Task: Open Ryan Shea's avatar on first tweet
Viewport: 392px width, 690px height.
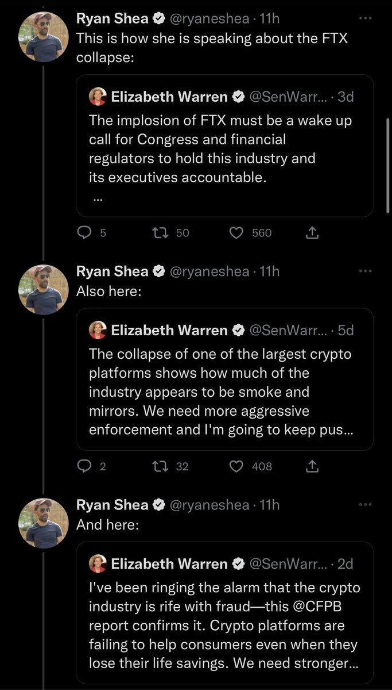Action: (44, 37)
